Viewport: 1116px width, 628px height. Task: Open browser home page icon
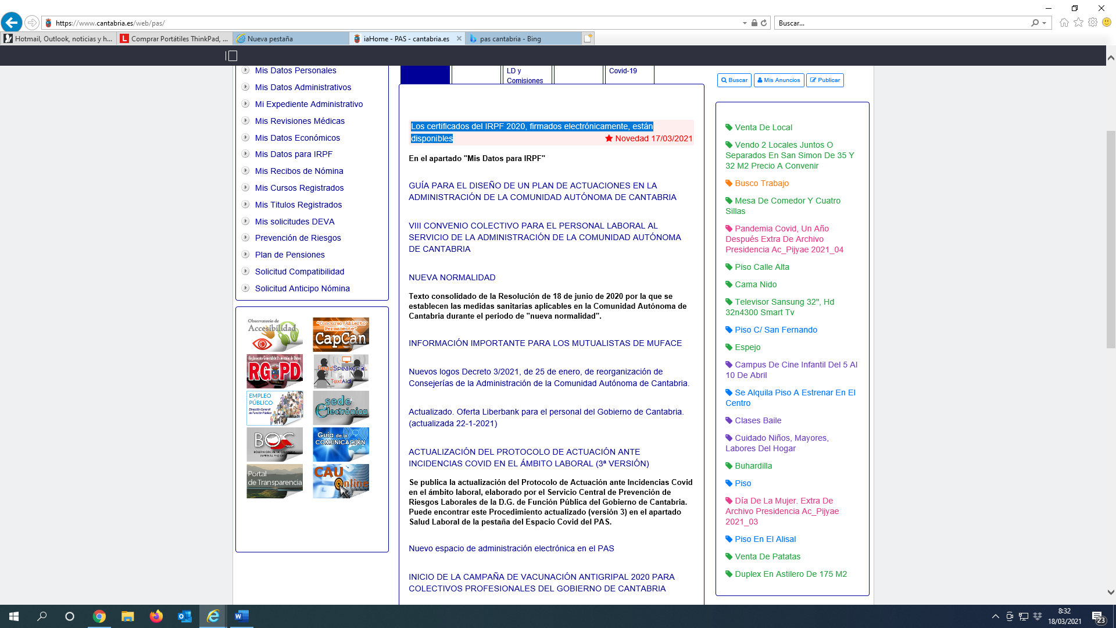tap(1064, 23)
